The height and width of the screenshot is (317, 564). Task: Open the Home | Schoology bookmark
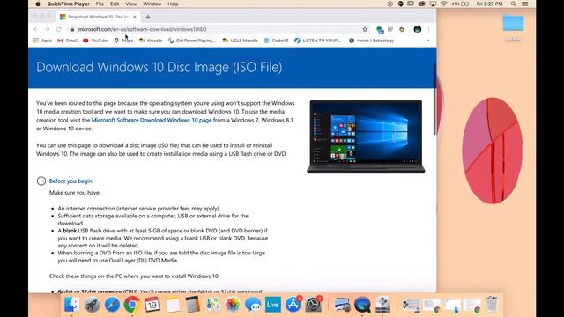tap(372, 41)
